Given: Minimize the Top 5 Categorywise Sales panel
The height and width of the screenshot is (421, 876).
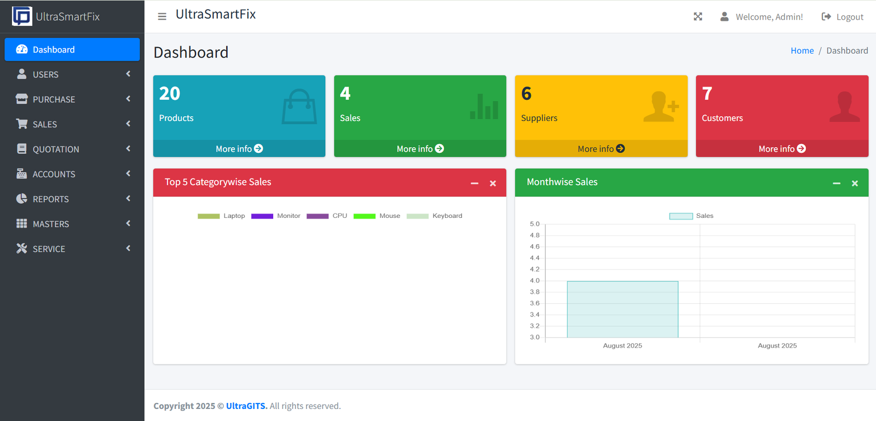Looking at the screenshot, I should [475, 183].
